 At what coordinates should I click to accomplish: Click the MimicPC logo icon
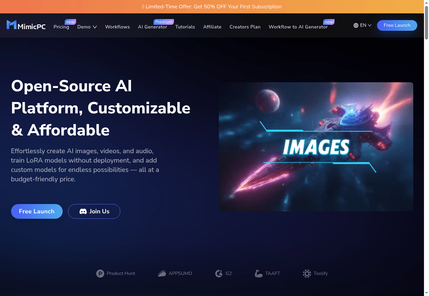(11, 25)
